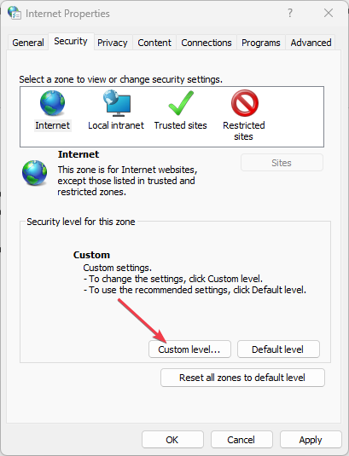Click the Internet Properties title bar icon
The width and height of the screenshot is (349, 456).
click(15, 13)
